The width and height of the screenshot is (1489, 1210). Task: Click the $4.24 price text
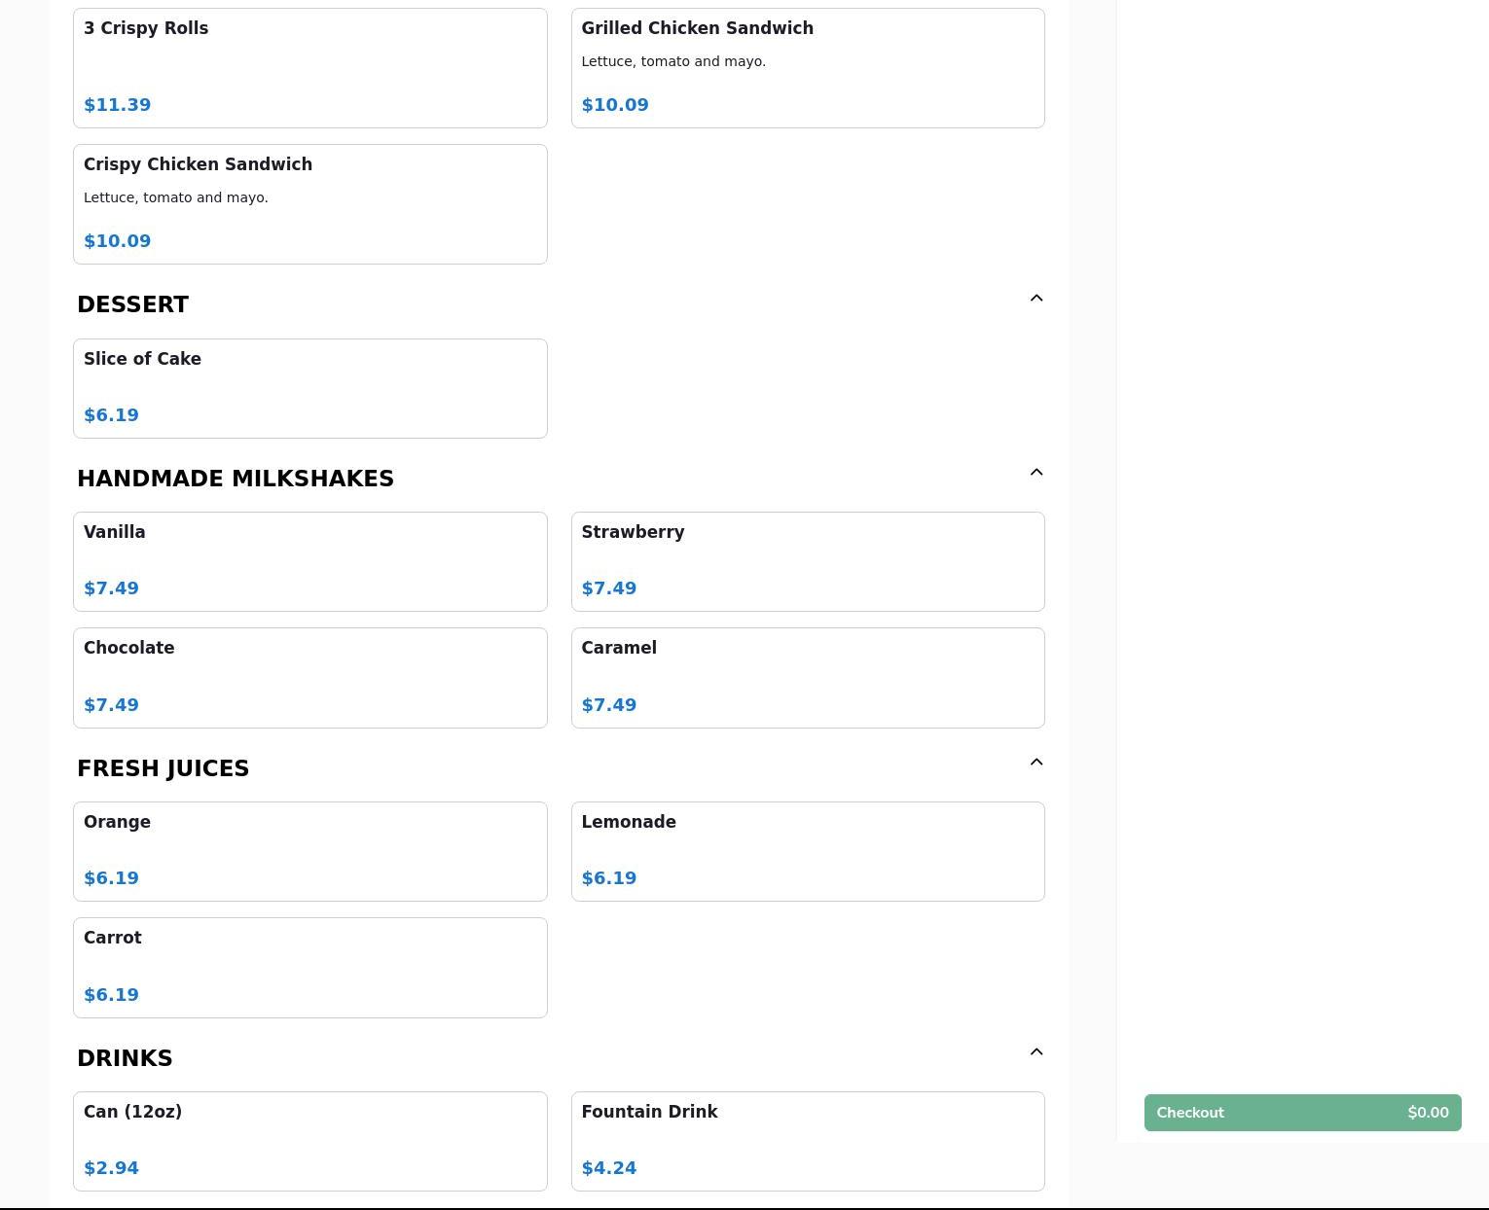[x=609, y=1168]
